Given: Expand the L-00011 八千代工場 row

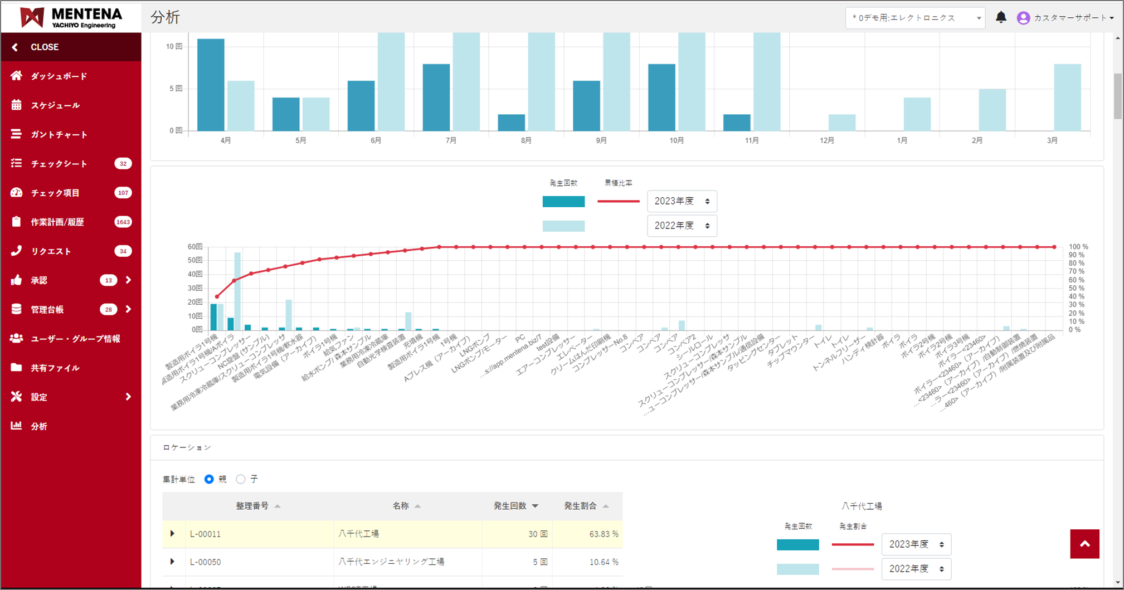Looking at the screenshot, I should pyautogui.click(x=172, y=534).
